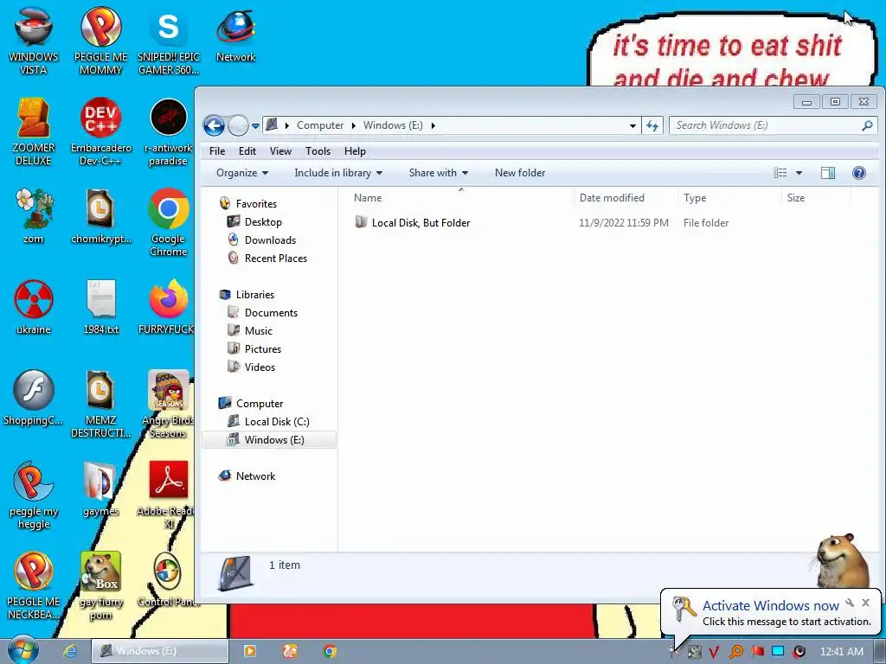886x664 pixels.
Task: Select the Angry Birds Seasons icon
Action: tap(169, 405)
